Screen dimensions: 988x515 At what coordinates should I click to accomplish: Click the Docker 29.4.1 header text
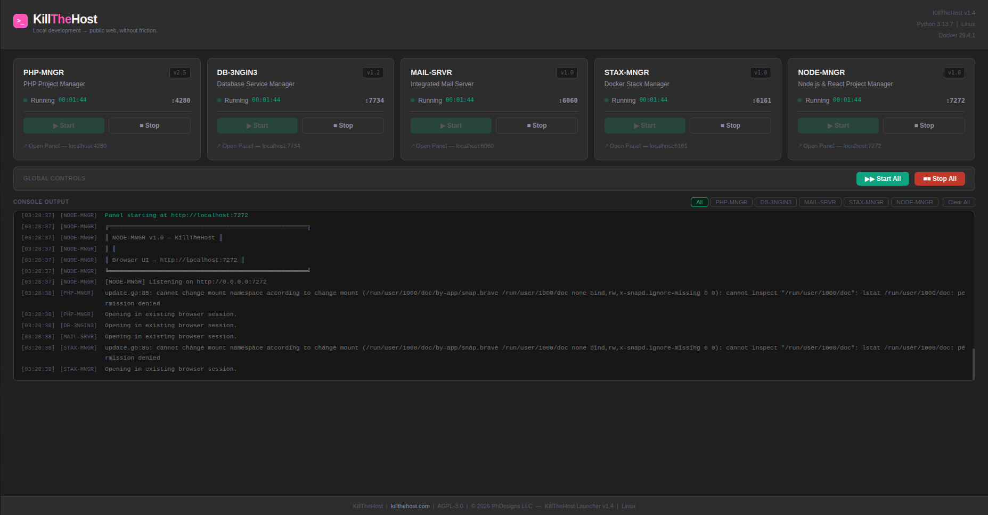tap(957, 35)
